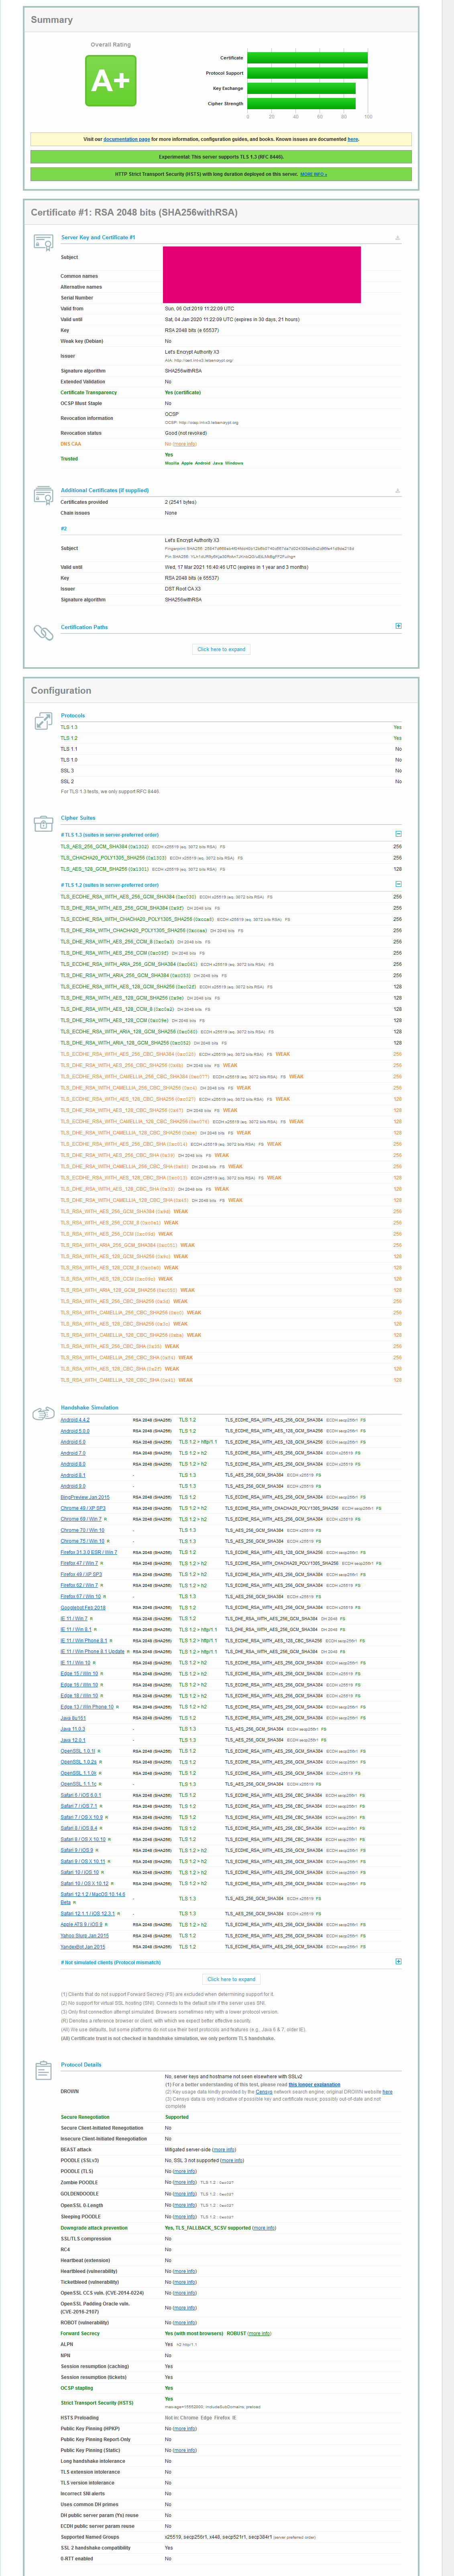Open the Chrome 49 / XP SP3 client link
Screen dimensions: 454x2576
pyautogui.click(x=83, y=1508)
